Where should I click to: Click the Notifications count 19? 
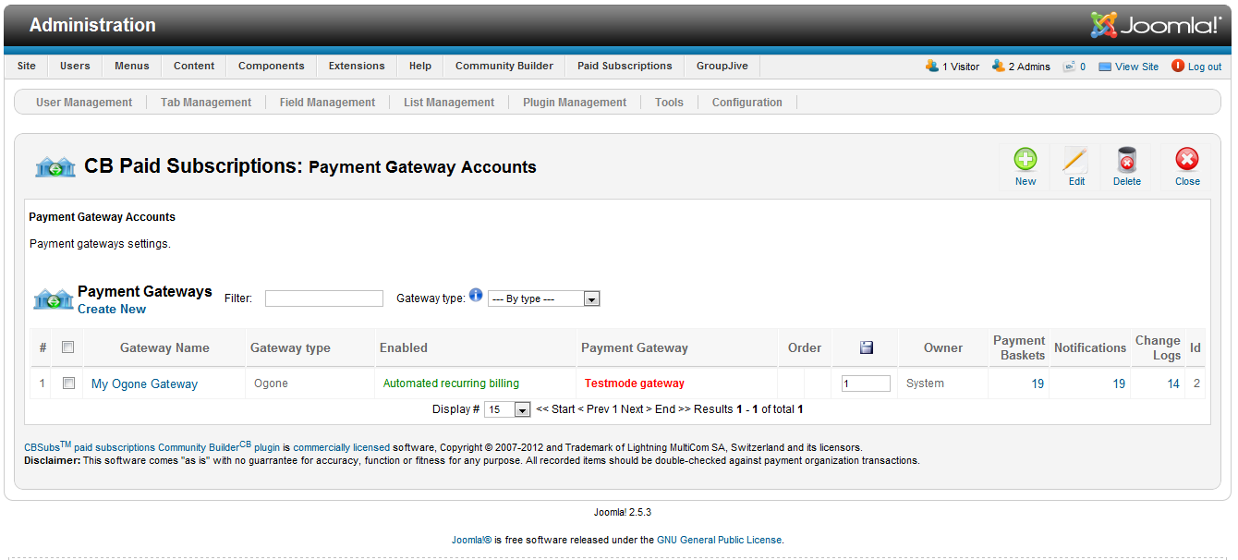(x=1119, y=383)
